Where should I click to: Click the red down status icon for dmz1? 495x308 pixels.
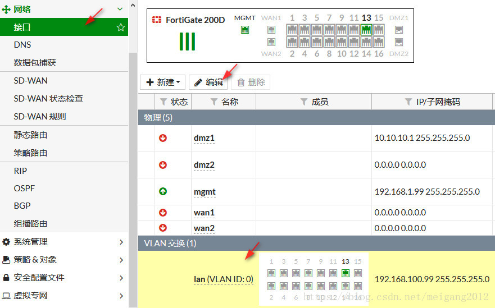[163, 138]
